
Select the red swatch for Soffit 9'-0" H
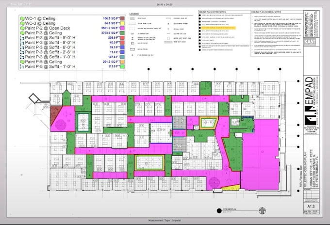(x=122, y=38)
